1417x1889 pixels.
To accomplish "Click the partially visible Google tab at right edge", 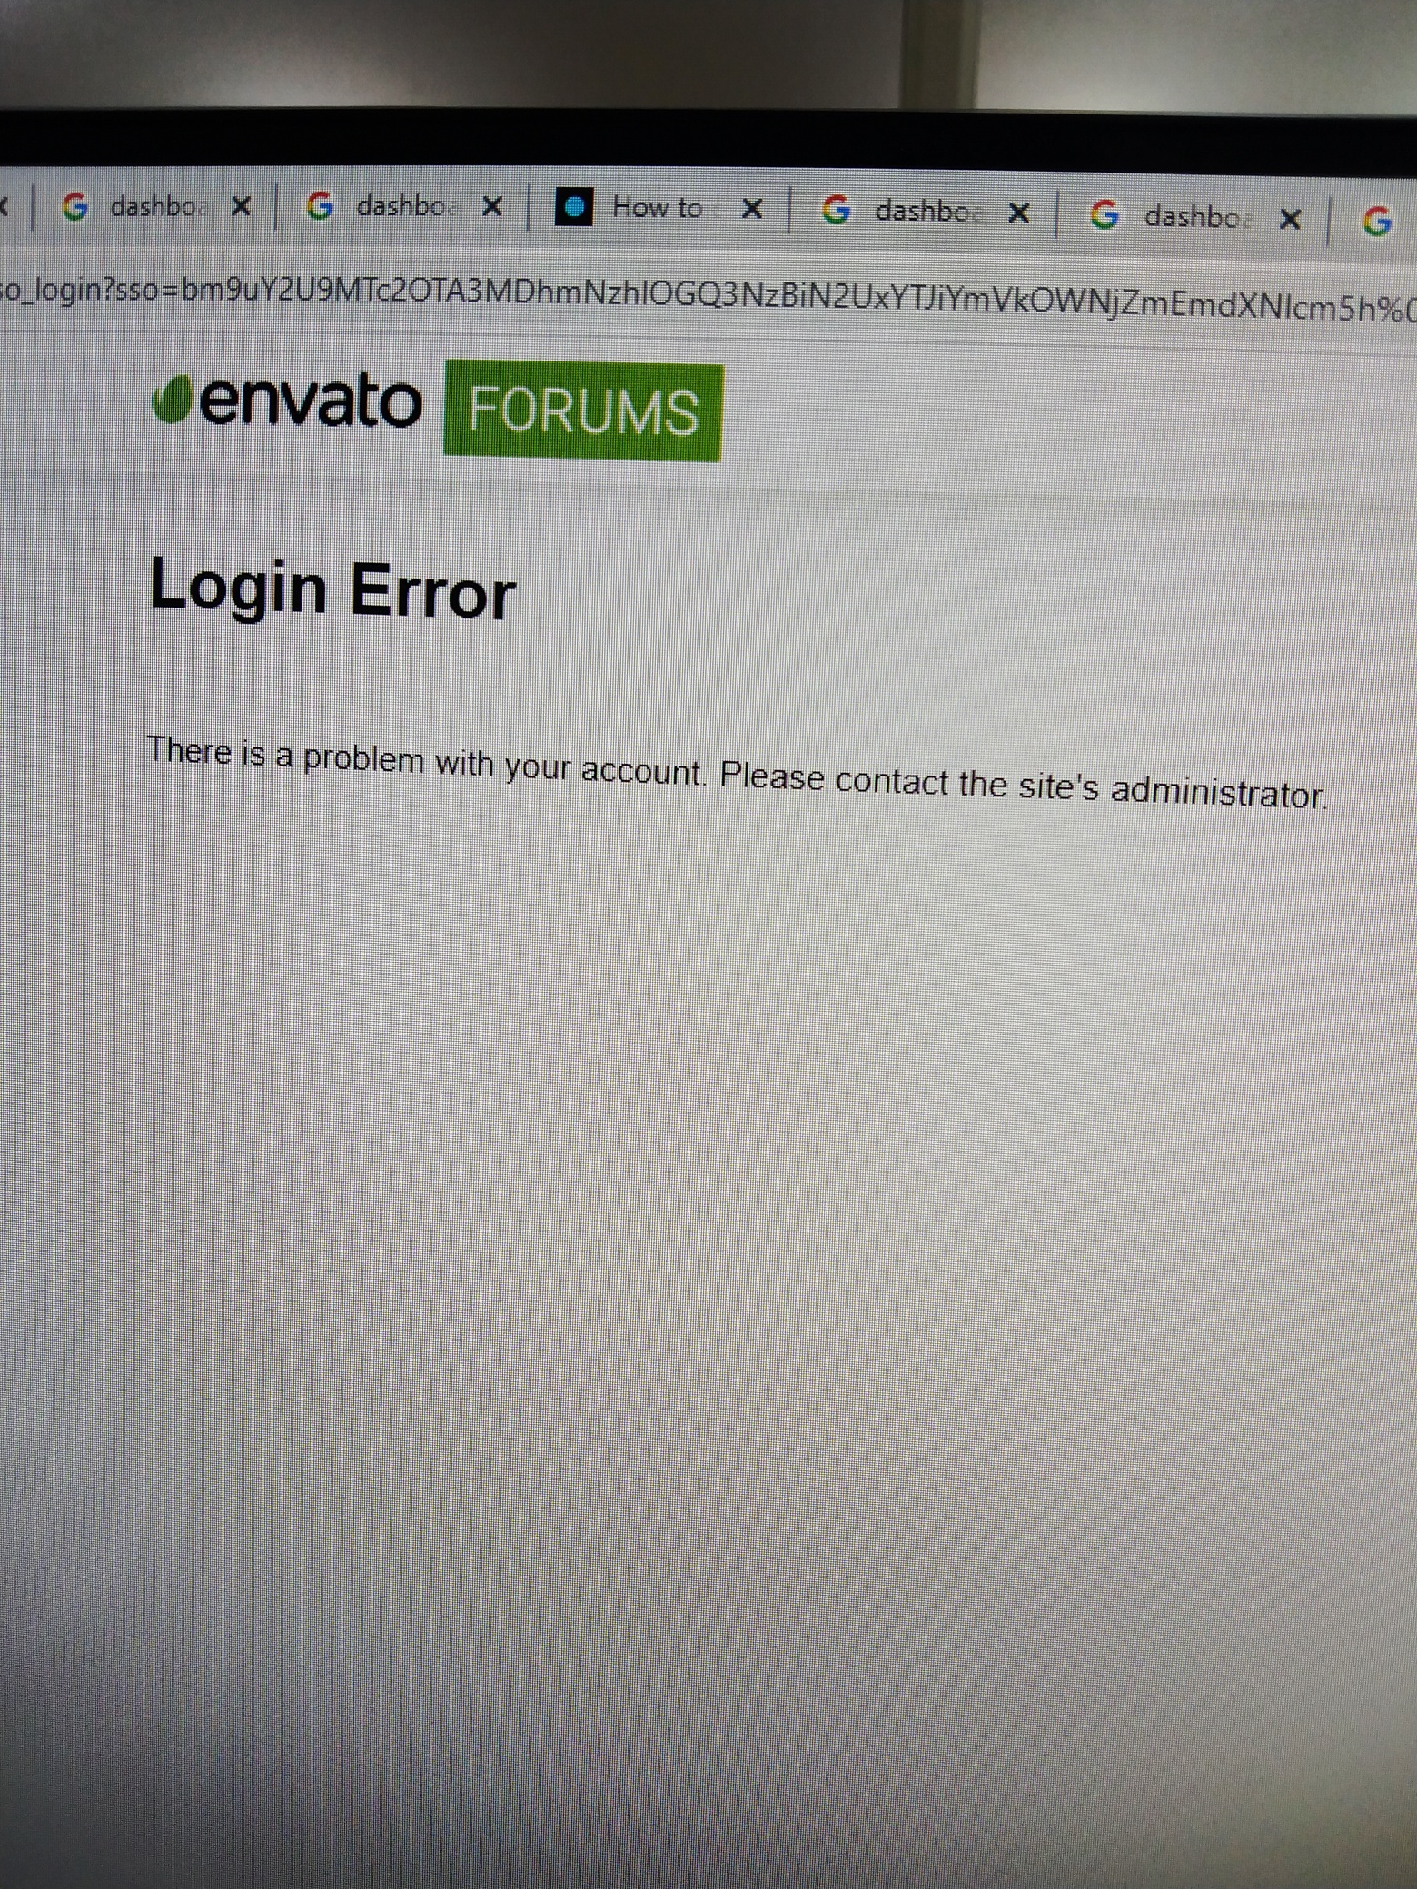I will [1376, 221].
